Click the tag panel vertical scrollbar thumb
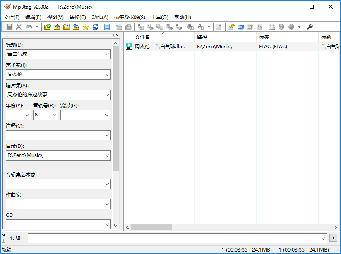 pos(116,109)
